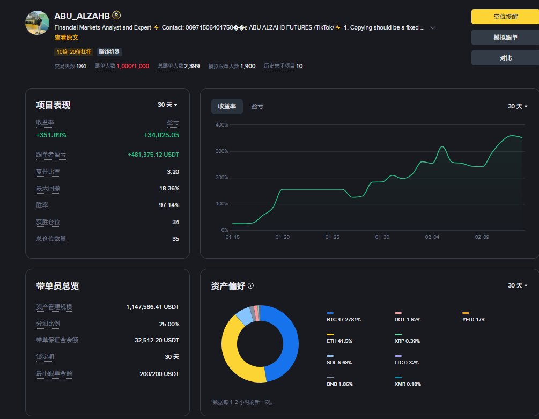
Task: Click the DOT pink legend marker
Action: pos(398,313)
